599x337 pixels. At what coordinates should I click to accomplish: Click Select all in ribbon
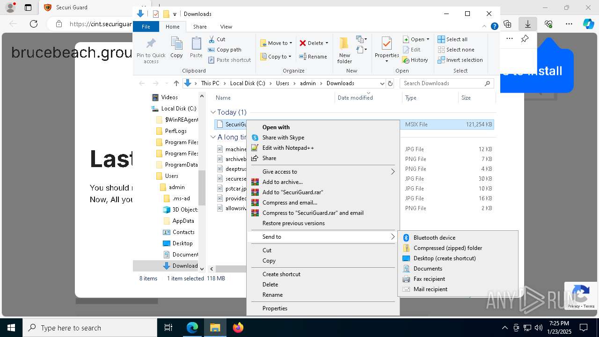pos(453,39)
